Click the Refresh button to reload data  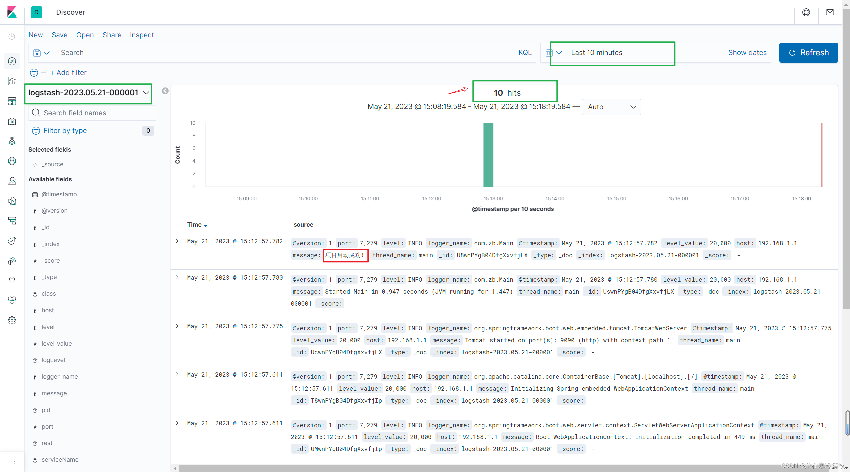click(809, 52)
